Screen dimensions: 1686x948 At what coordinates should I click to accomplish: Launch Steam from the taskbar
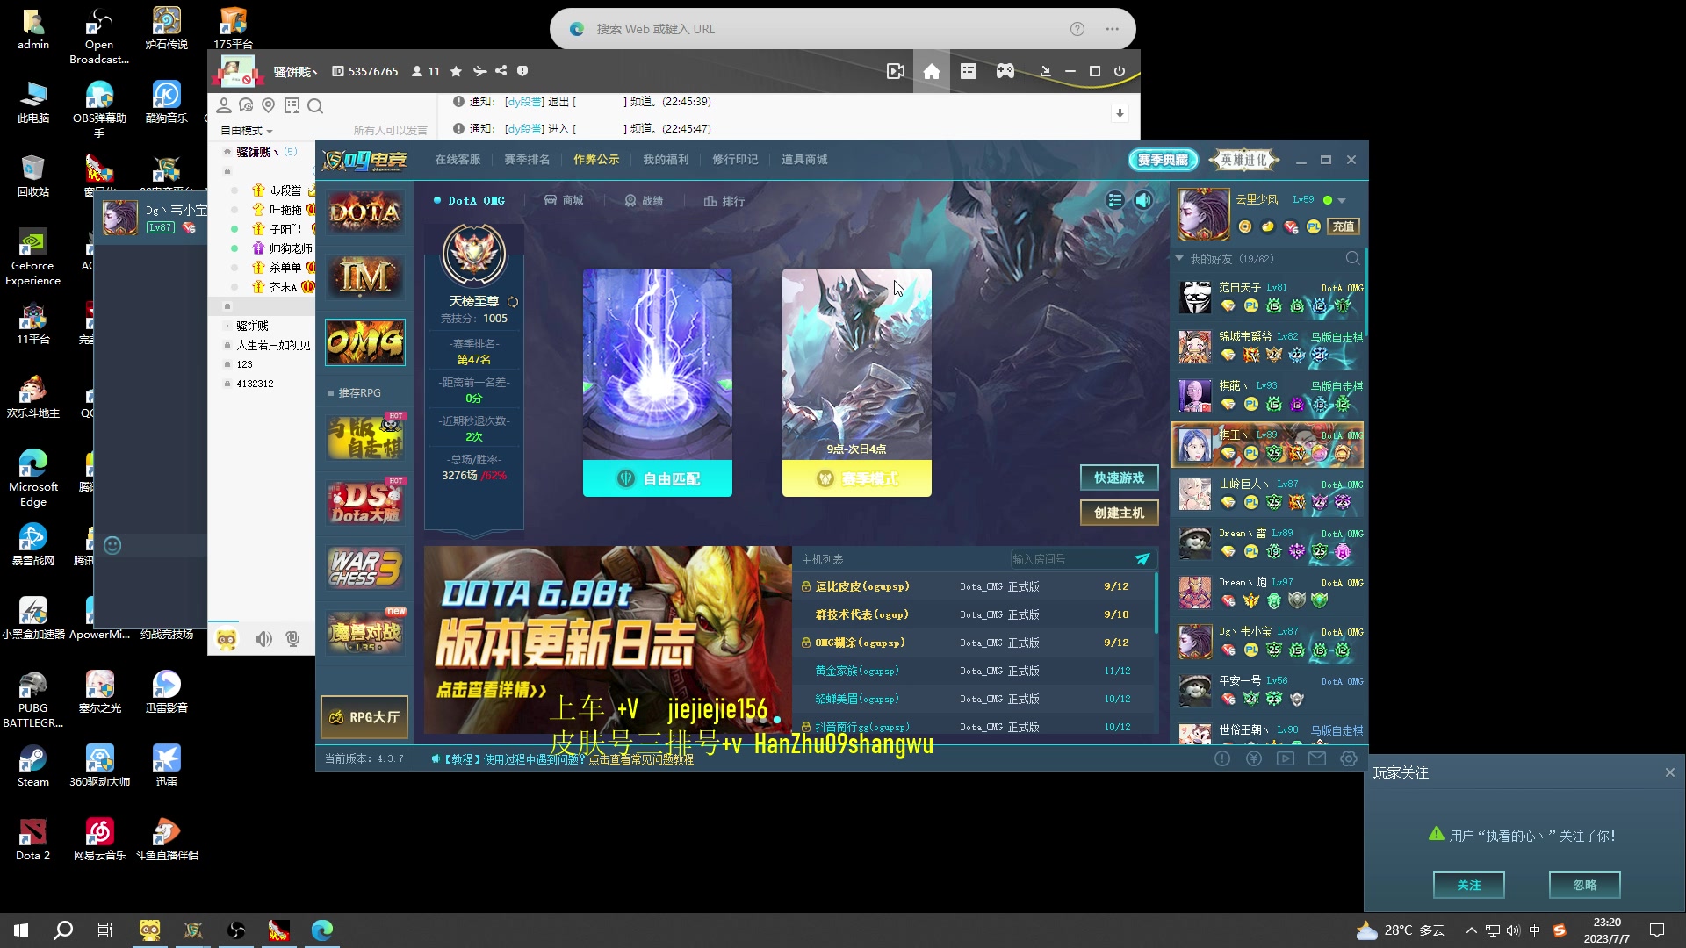coord(32,757)
